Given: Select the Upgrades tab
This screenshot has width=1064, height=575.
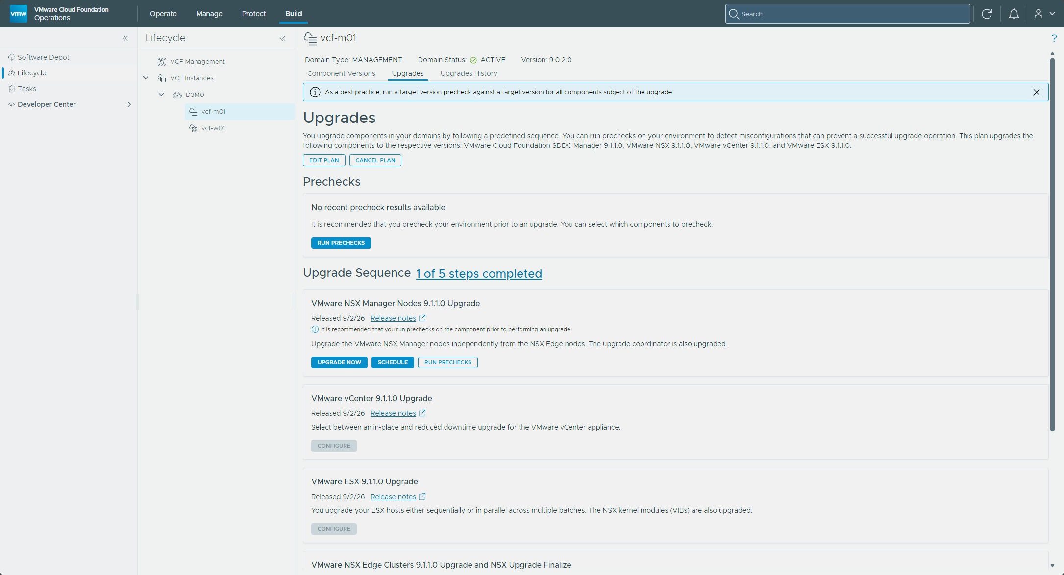Looking at the screenshot, I should (408, 73).
